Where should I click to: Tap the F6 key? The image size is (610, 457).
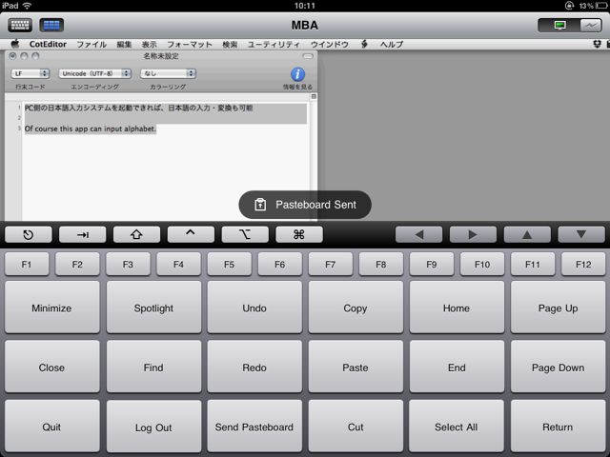click(x=279, y=265)
